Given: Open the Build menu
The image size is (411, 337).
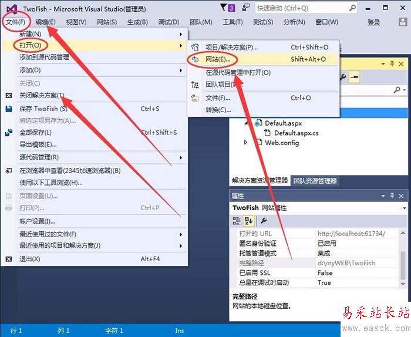Looking at the screenshot, I should coord(137,22).
